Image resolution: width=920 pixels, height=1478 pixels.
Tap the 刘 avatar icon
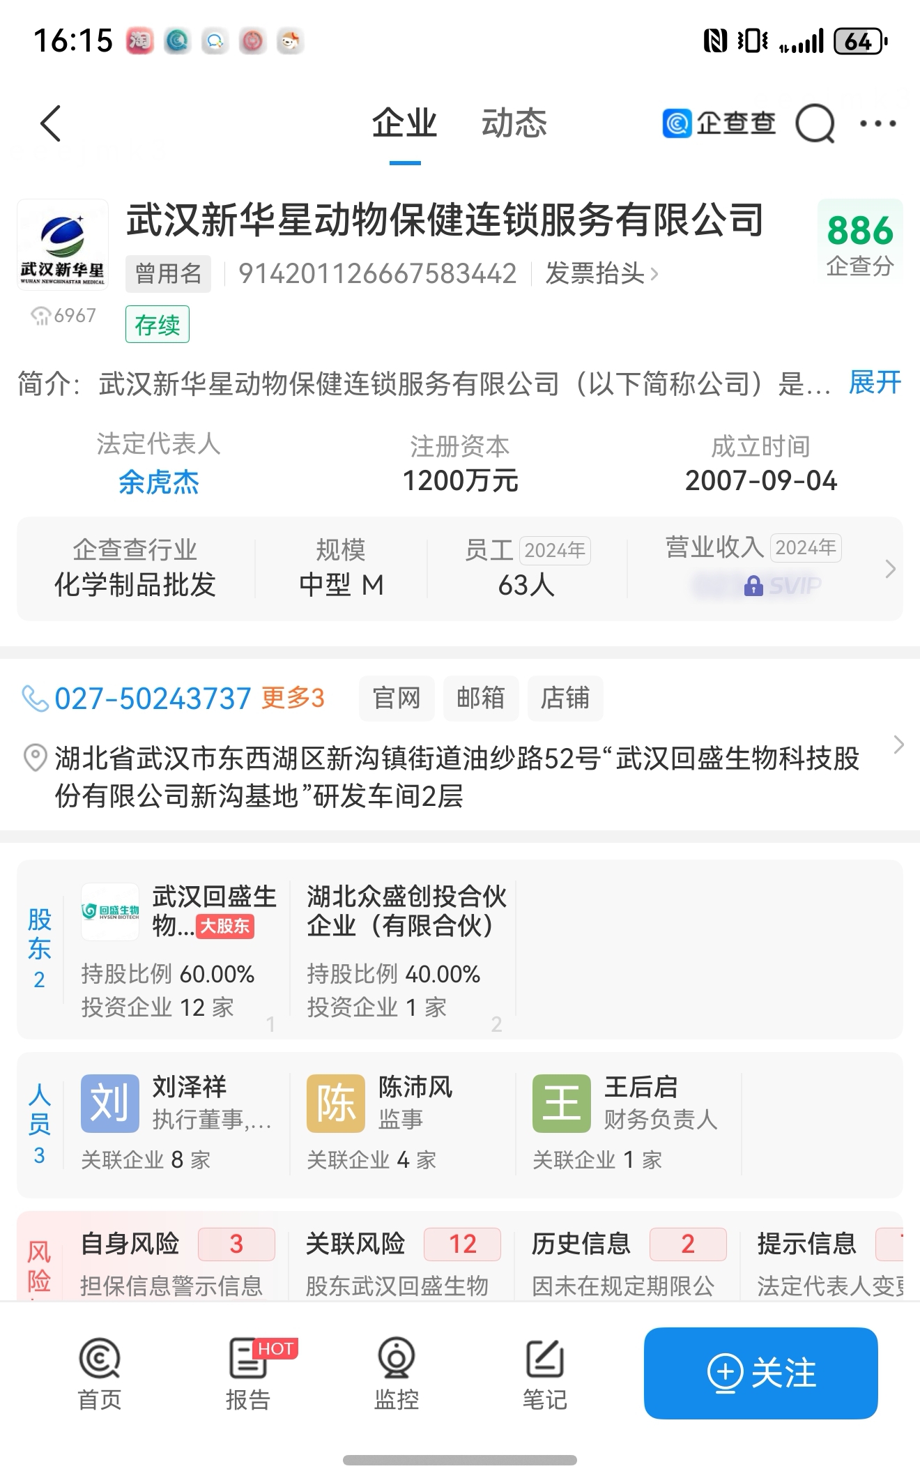coord(110,1103)
